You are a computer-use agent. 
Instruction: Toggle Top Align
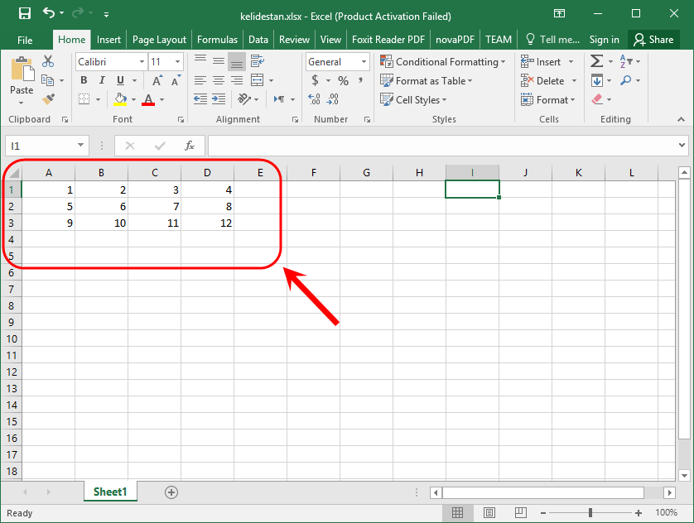200,60
